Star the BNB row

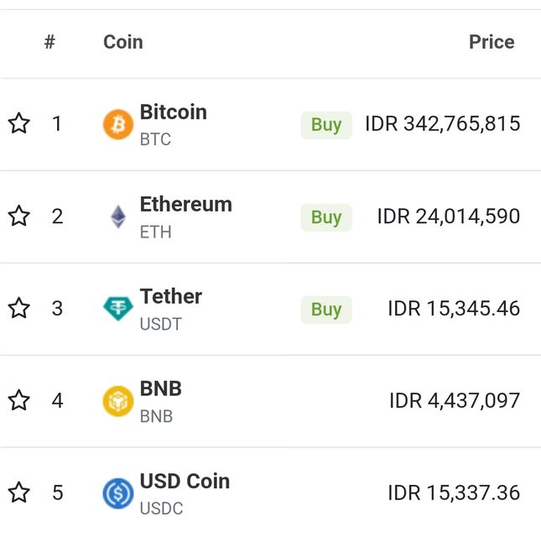click(x=19, y=401)
